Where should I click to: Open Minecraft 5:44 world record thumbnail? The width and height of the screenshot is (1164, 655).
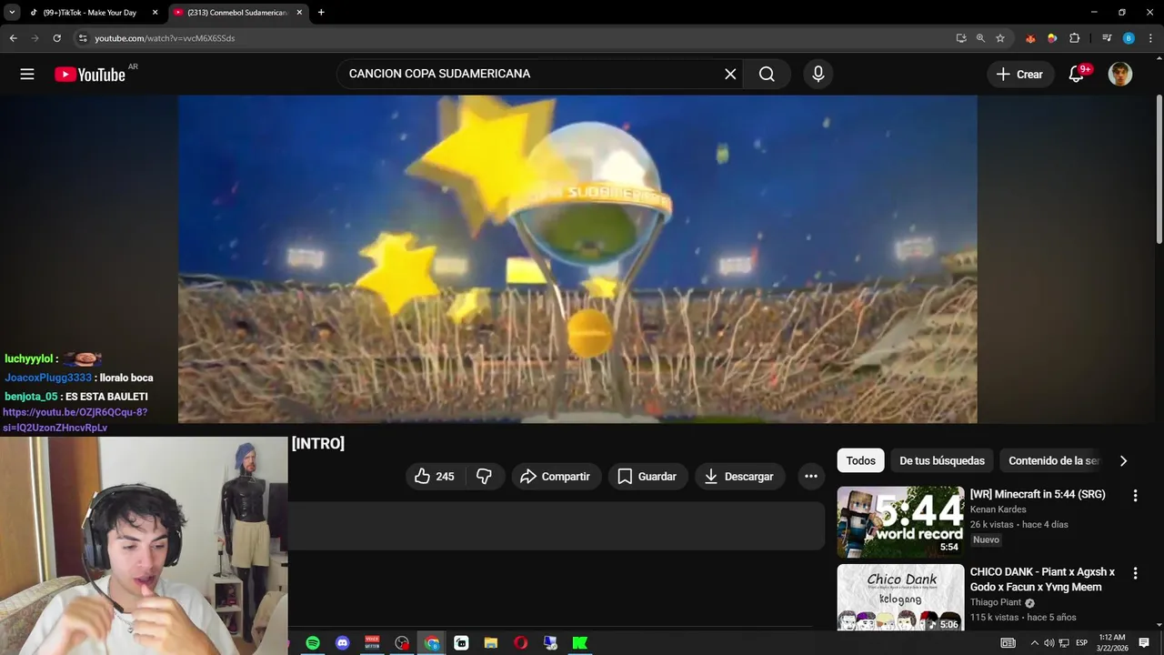900,521
